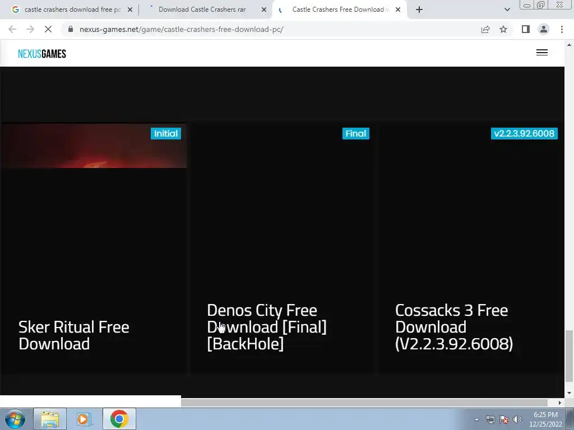Open the hamburger menu on Nexus Games
Image resolution: width=574 pixels, height=430 pixels.
point(542,53)
